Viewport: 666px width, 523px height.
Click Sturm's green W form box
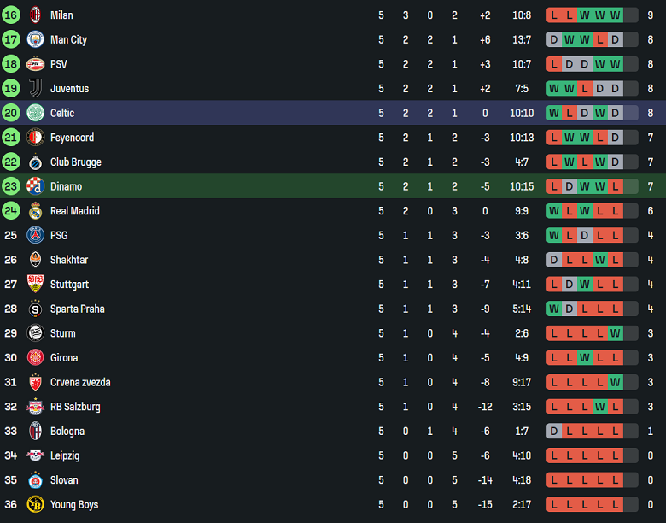615,333
